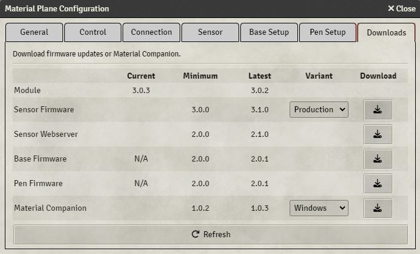This screenshot has height=254, width=420.
Task: Click the Current column header
Action: (x=141, y=76)
